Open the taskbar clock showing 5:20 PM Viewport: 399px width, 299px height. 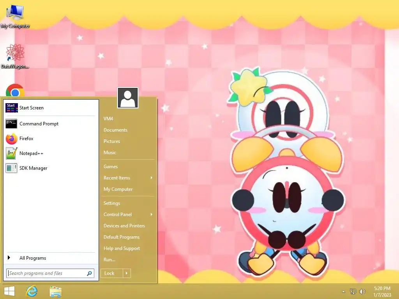[382, 292]
